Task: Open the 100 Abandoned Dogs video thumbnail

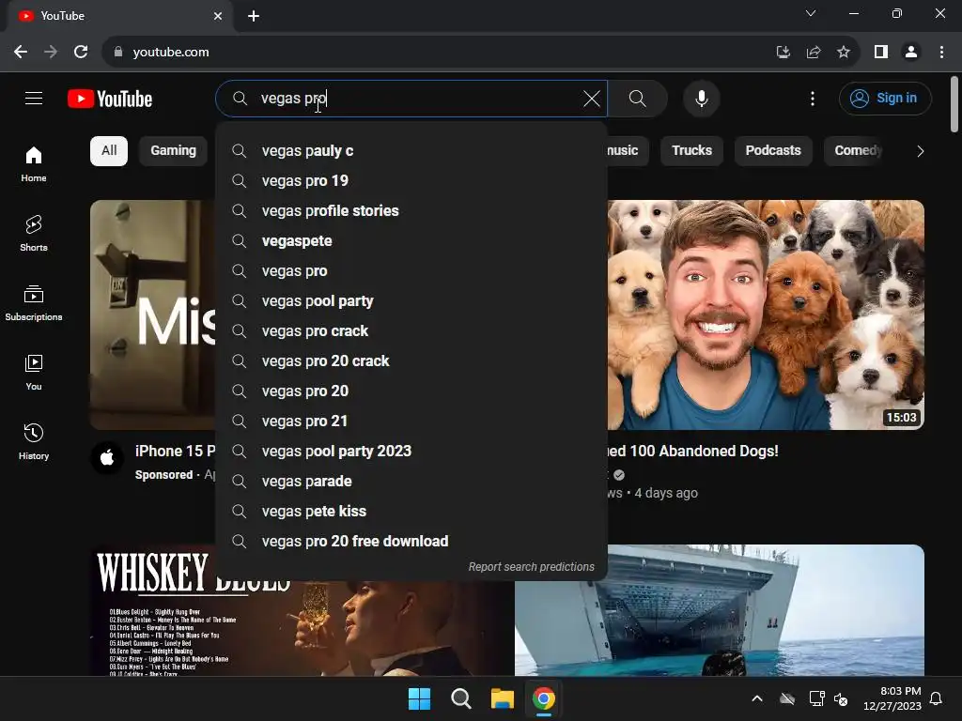Action: pyautogui.click(x=766, y=314)
